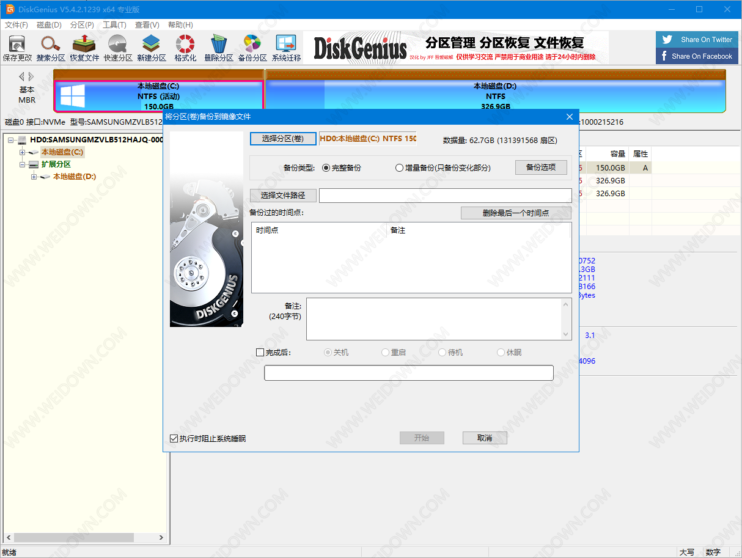Click the up arrow of the notes scrollbar
742x558 pixels.
567,303
